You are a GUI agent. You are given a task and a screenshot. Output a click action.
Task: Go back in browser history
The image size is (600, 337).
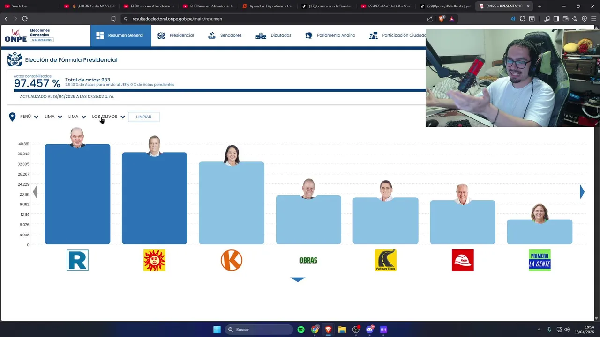pos(6,19)
